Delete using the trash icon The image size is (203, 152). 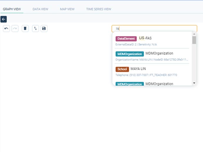(x=25, y=29)
